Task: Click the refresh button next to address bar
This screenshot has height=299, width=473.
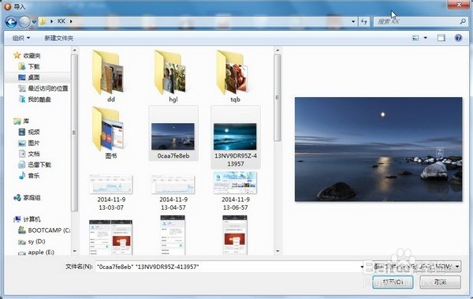Action: (x=364, y=21)
